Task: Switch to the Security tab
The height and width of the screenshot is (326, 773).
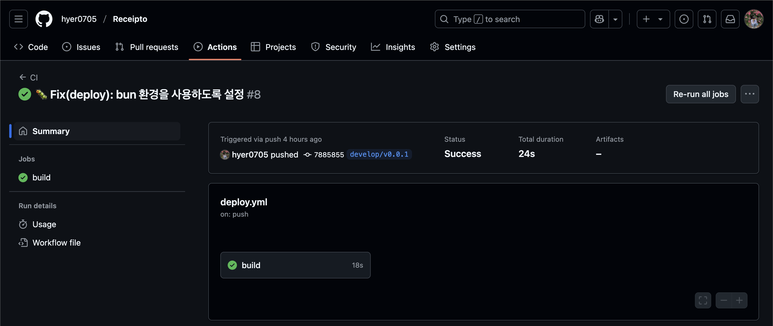Action: [333, 47]
